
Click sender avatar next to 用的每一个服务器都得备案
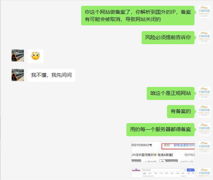point(204,129)
